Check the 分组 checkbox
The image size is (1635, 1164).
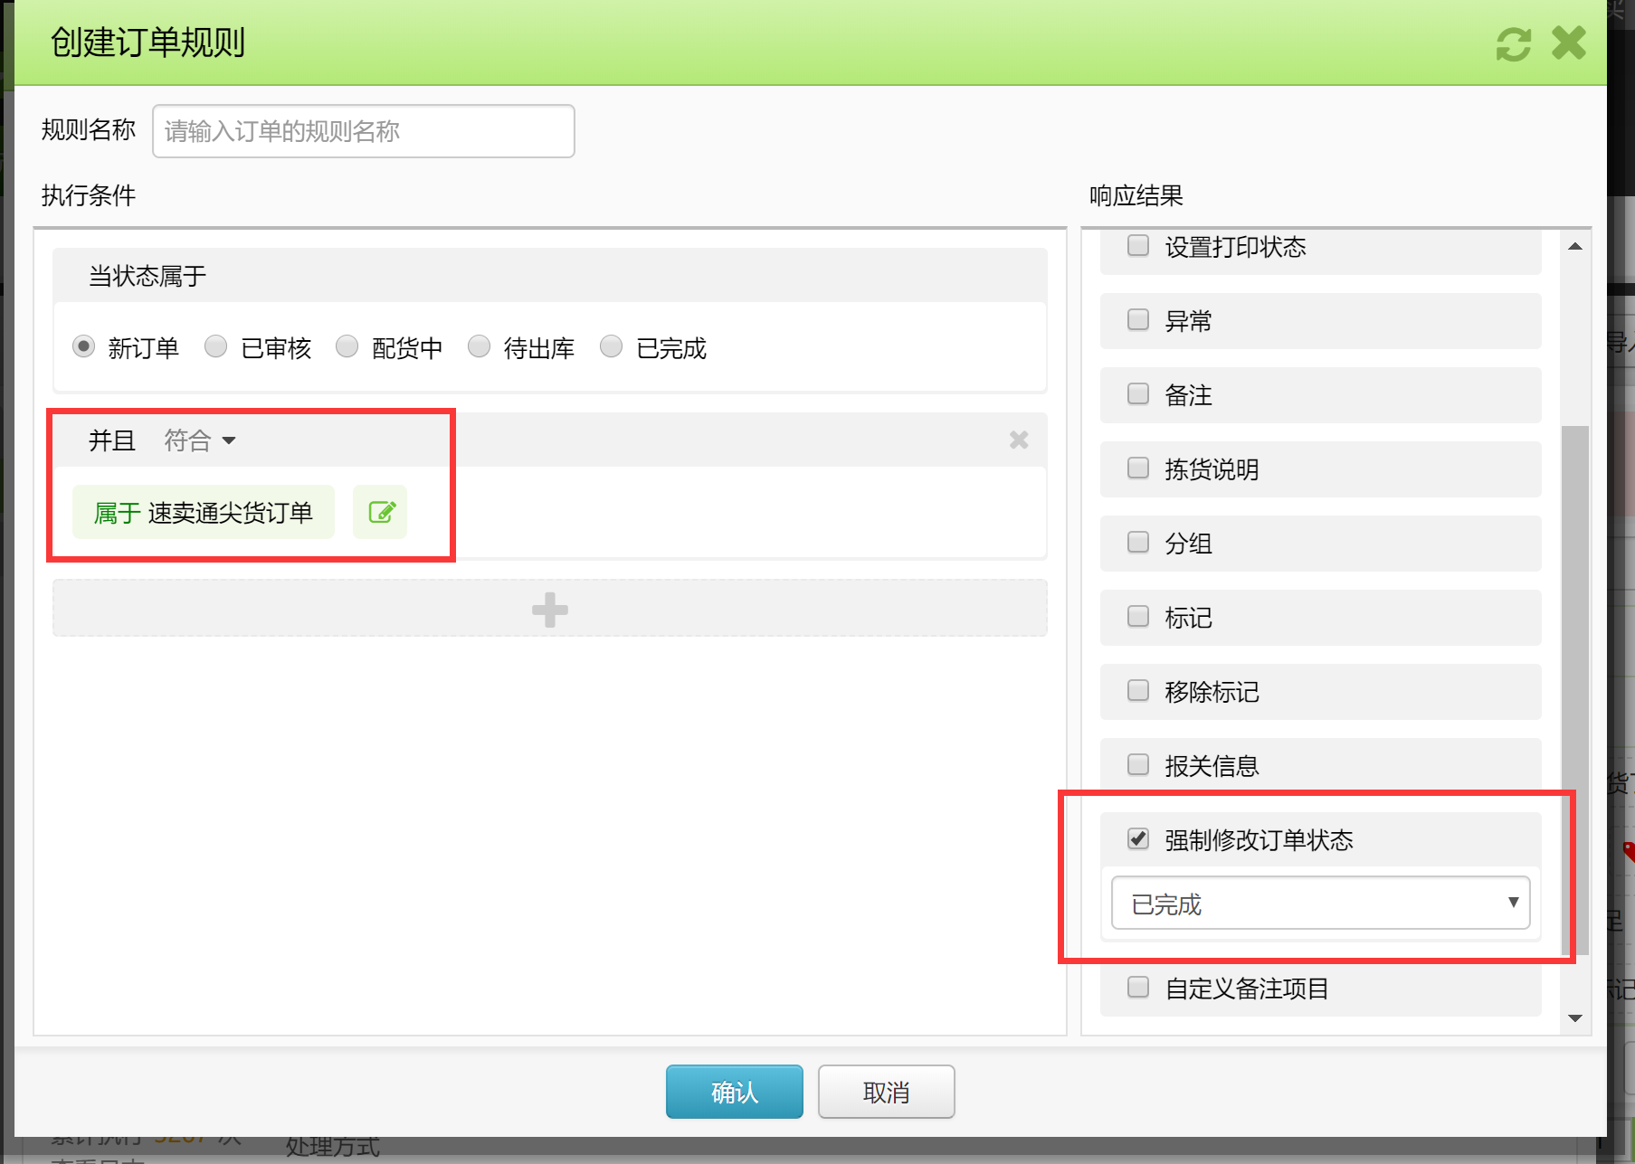click(1138, 543)
